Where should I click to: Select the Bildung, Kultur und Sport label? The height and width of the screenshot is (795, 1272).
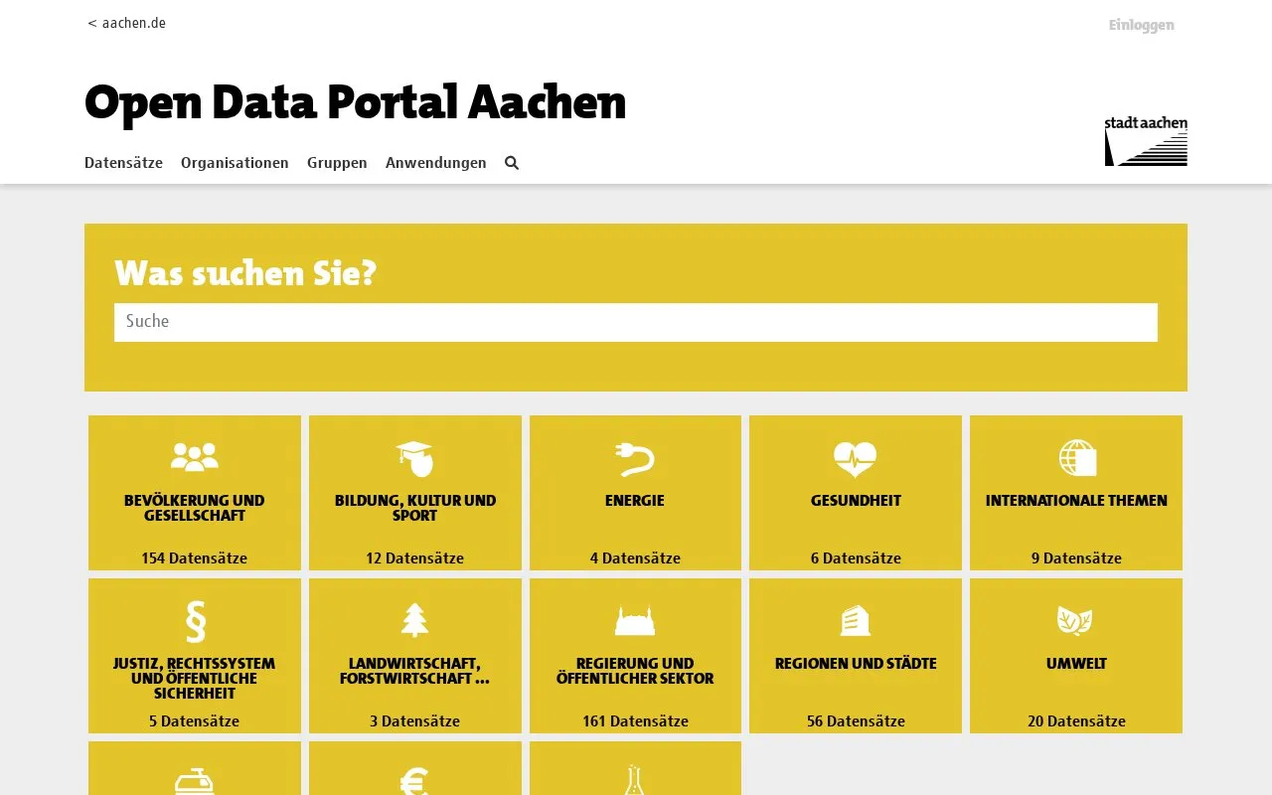(x=415, y=508)
